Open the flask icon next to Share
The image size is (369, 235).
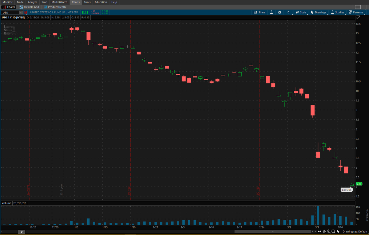272,12
